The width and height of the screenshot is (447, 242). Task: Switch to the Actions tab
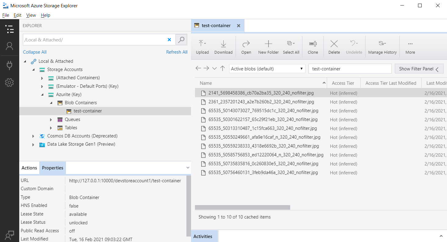point(29,168)
